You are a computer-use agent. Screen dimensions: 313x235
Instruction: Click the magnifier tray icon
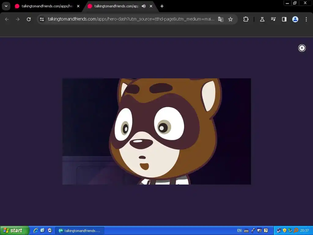pos(296,230)
